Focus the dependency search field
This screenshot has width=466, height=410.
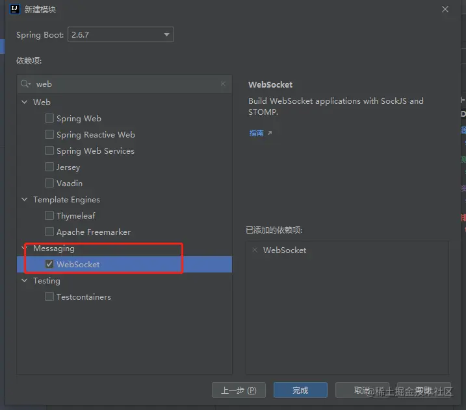pos(124,84)
